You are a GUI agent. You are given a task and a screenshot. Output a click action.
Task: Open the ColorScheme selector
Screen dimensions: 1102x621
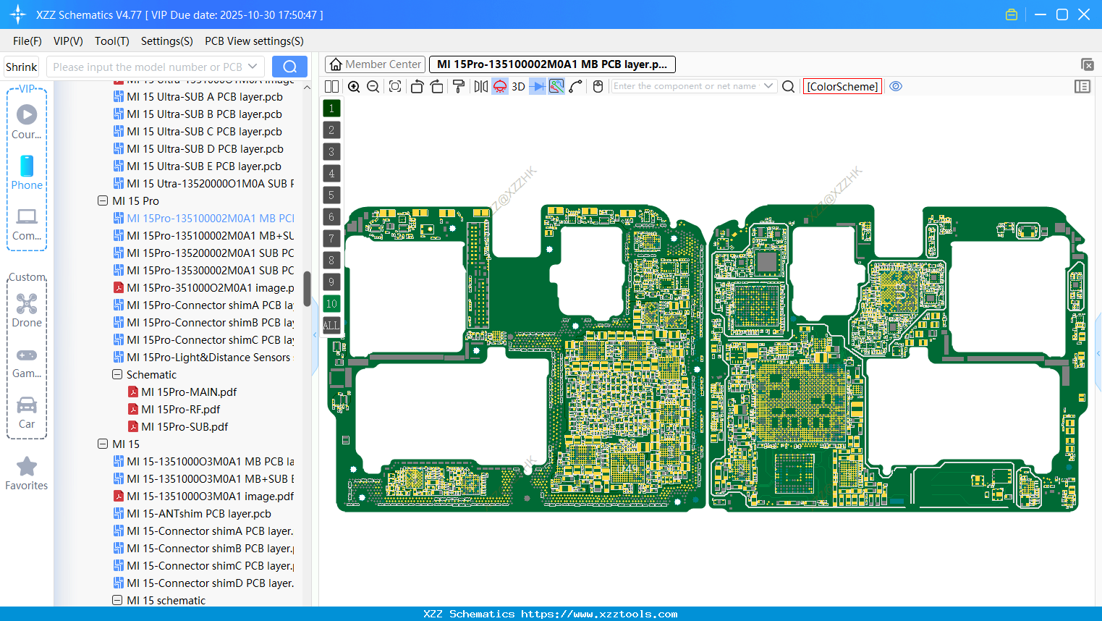click(842, 86)
